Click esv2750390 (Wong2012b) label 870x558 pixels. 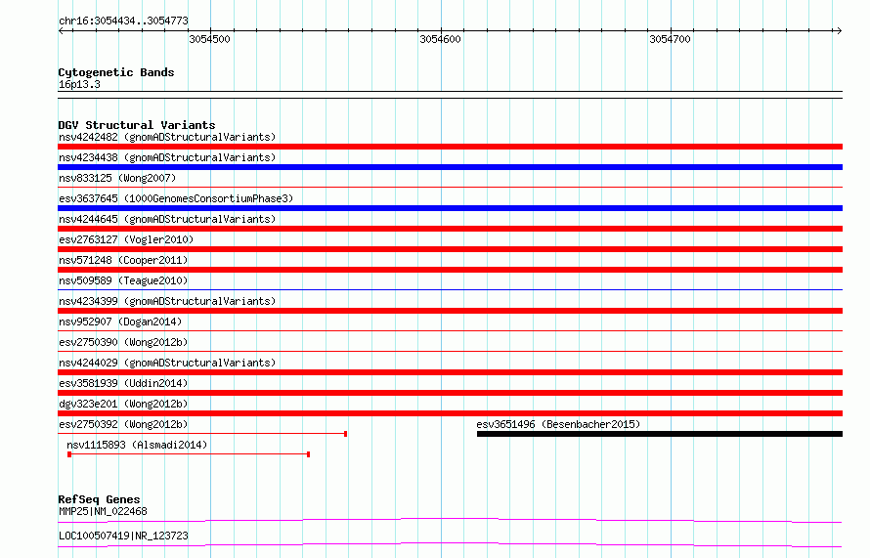[123, 342]
